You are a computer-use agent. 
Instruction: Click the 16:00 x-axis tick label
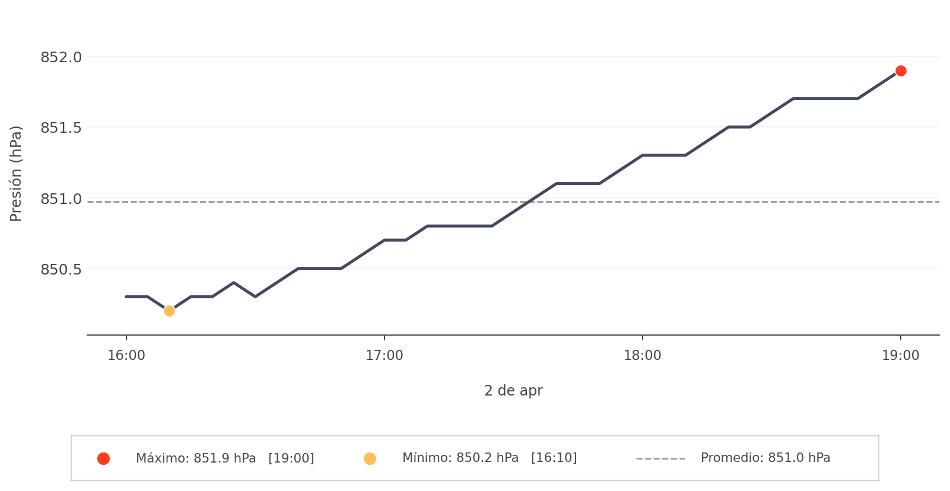pos(126,356)
